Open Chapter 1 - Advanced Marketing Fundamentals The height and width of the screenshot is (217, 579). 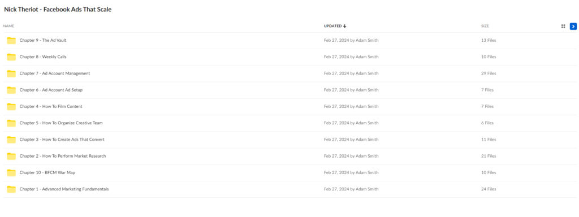[64, 189]
